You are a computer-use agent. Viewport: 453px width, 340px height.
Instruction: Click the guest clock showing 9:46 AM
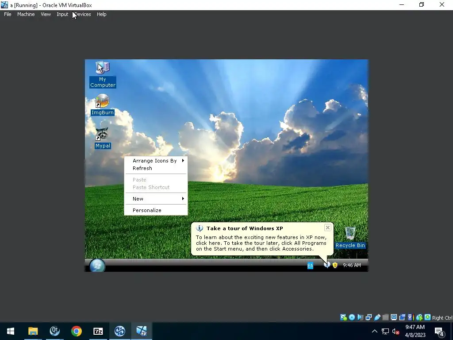pos(352,265)
